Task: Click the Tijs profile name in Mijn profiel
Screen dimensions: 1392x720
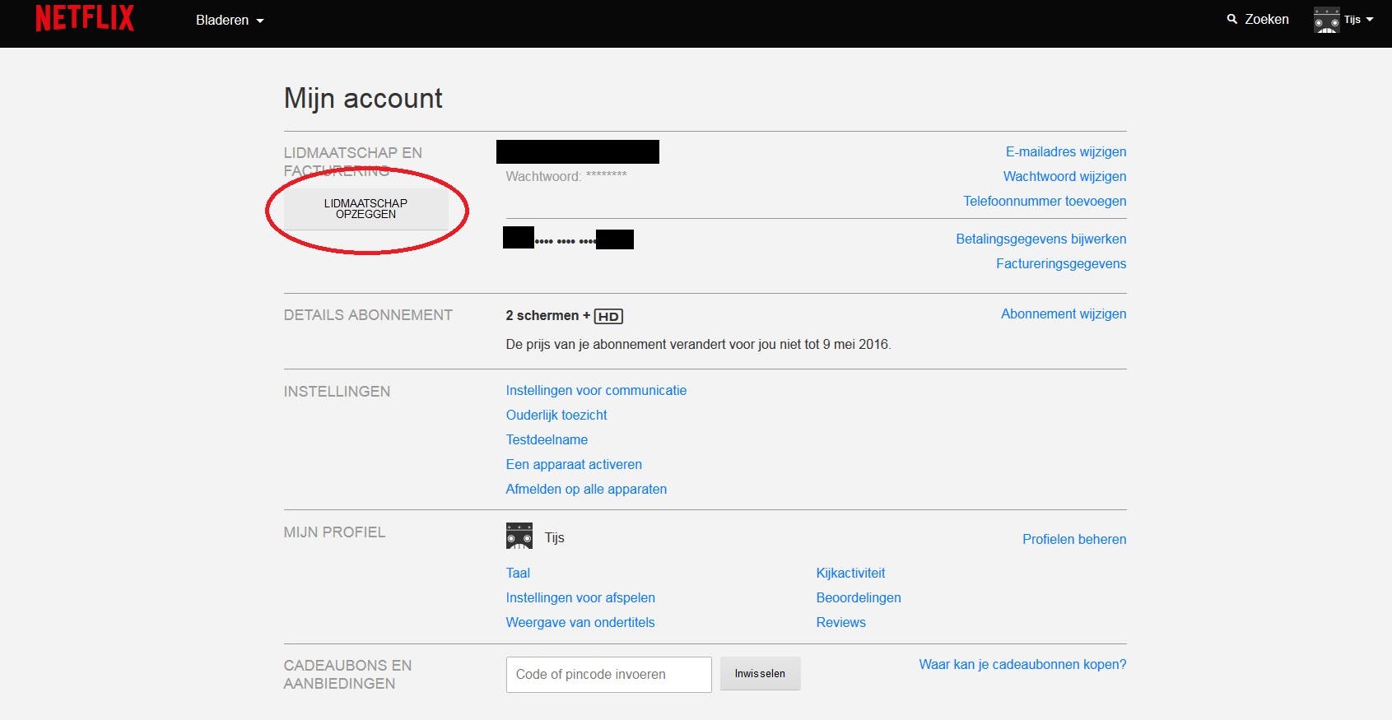Action: click(x=554, y=537)
